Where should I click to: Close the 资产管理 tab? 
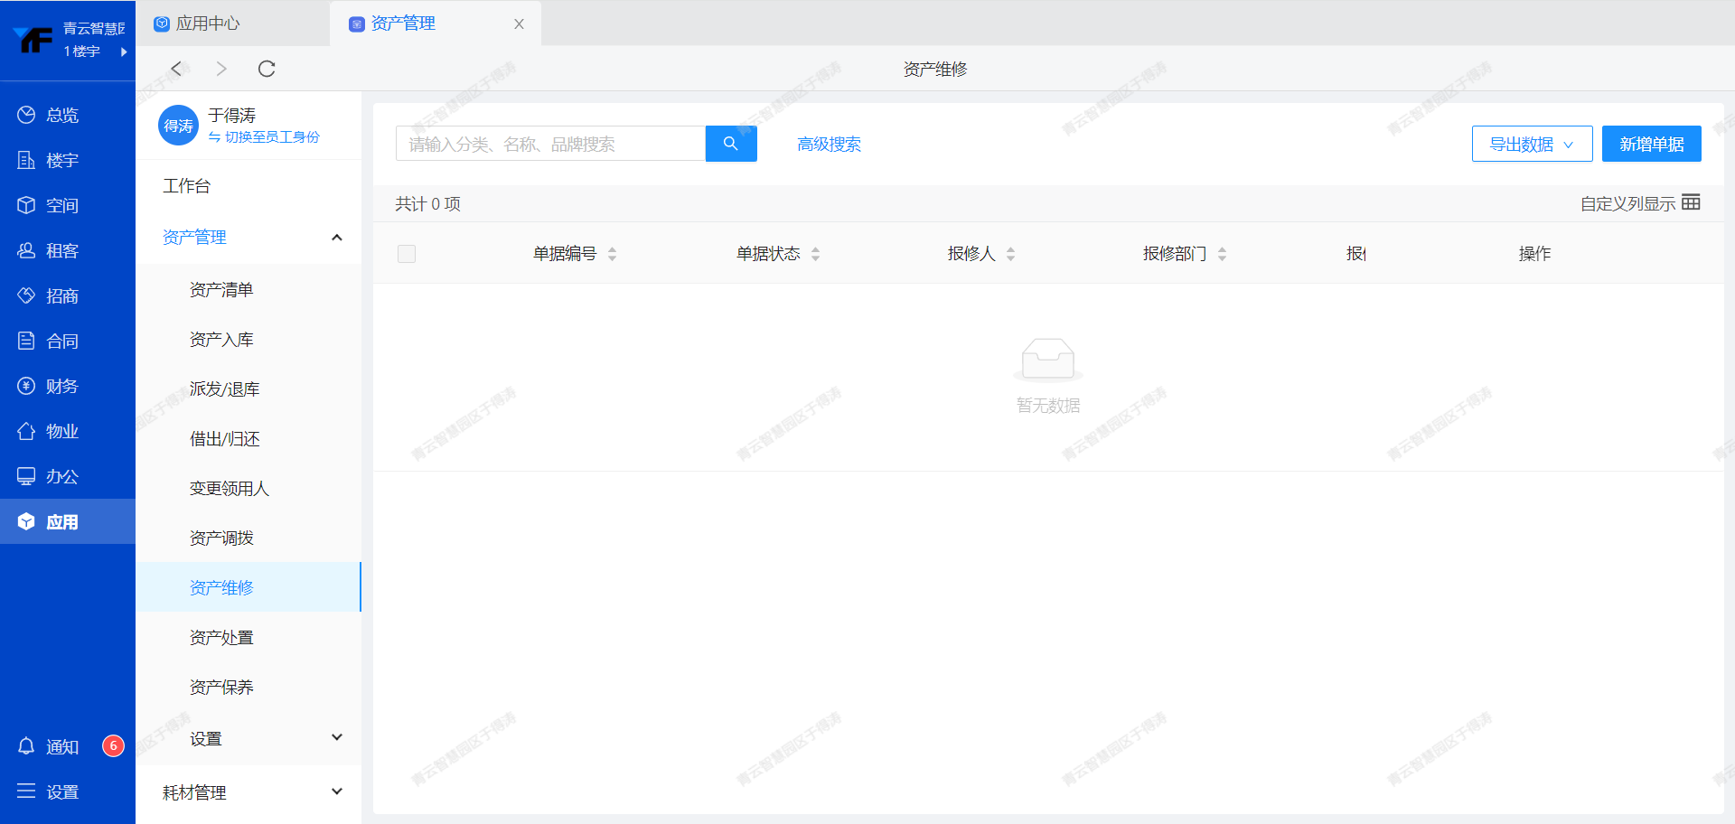click(519, 24)
